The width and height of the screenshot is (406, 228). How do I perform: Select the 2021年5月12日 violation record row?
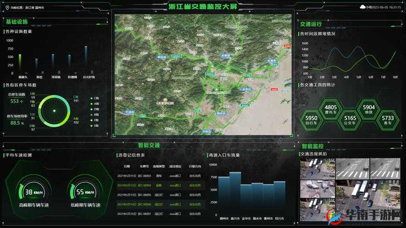(x=159, y=186)
